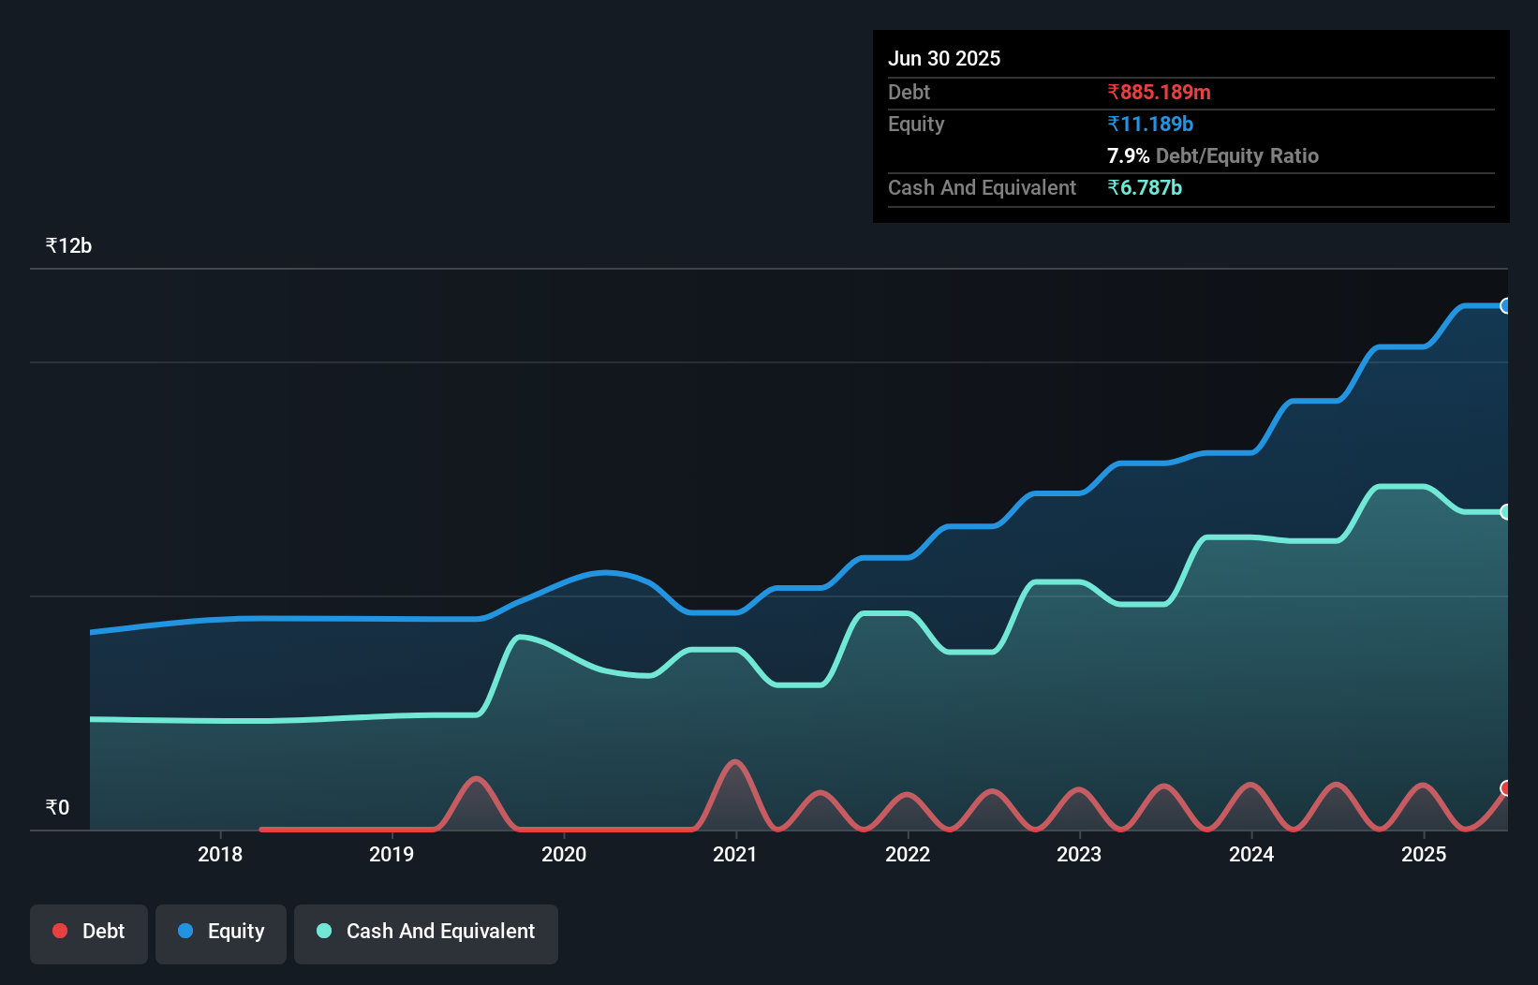Select the red Debt legend dot
This screenshot has height=985, width=1538.
[59, 931]
